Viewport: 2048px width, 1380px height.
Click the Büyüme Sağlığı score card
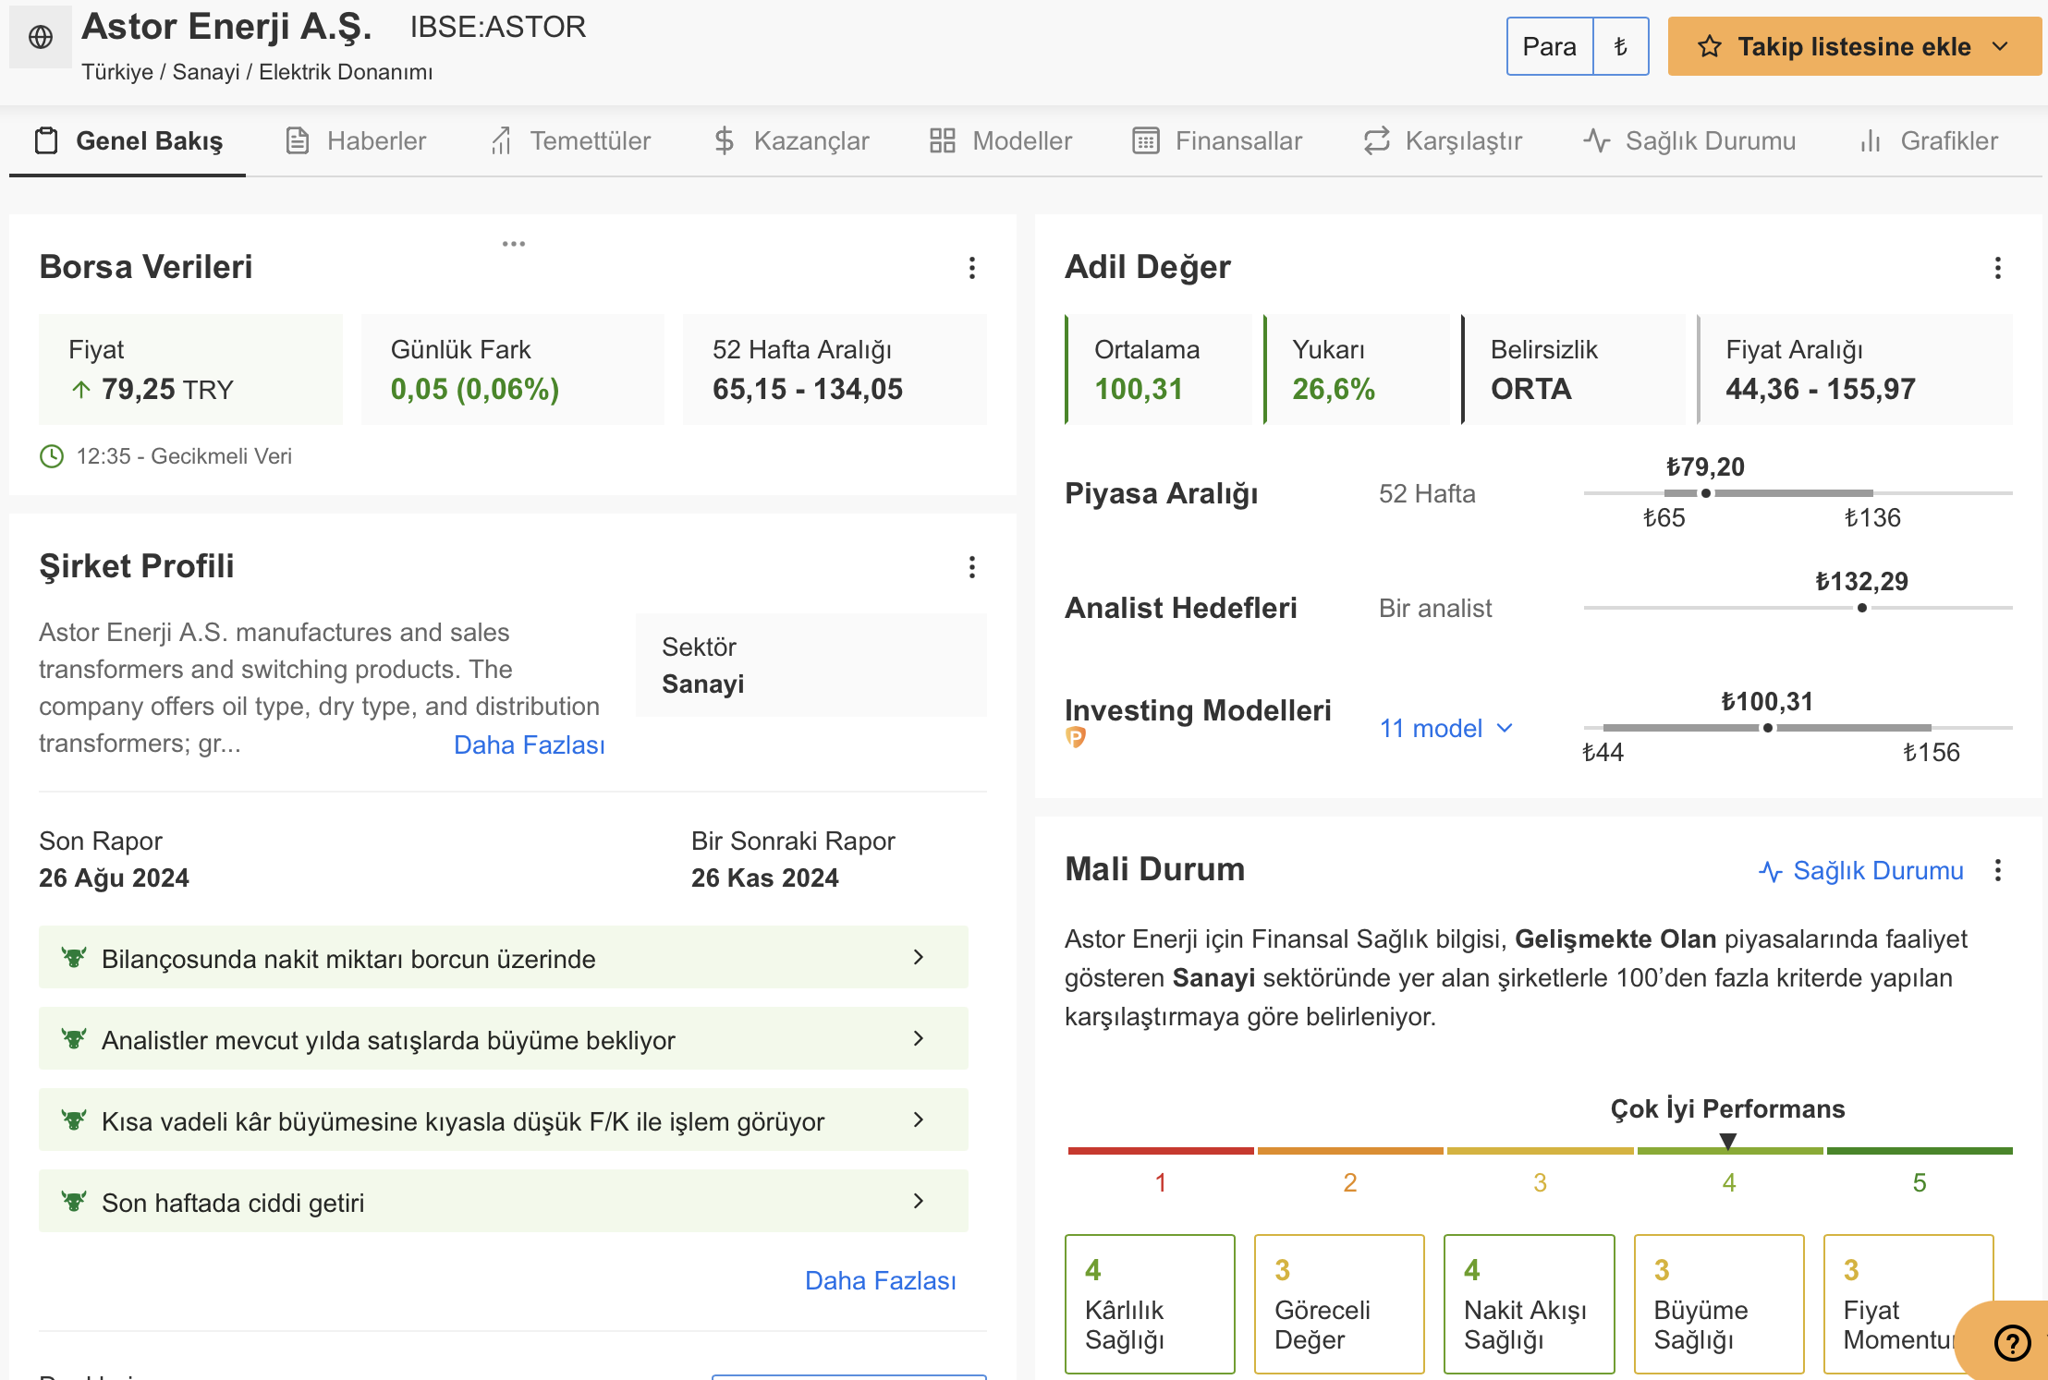1719,1304
